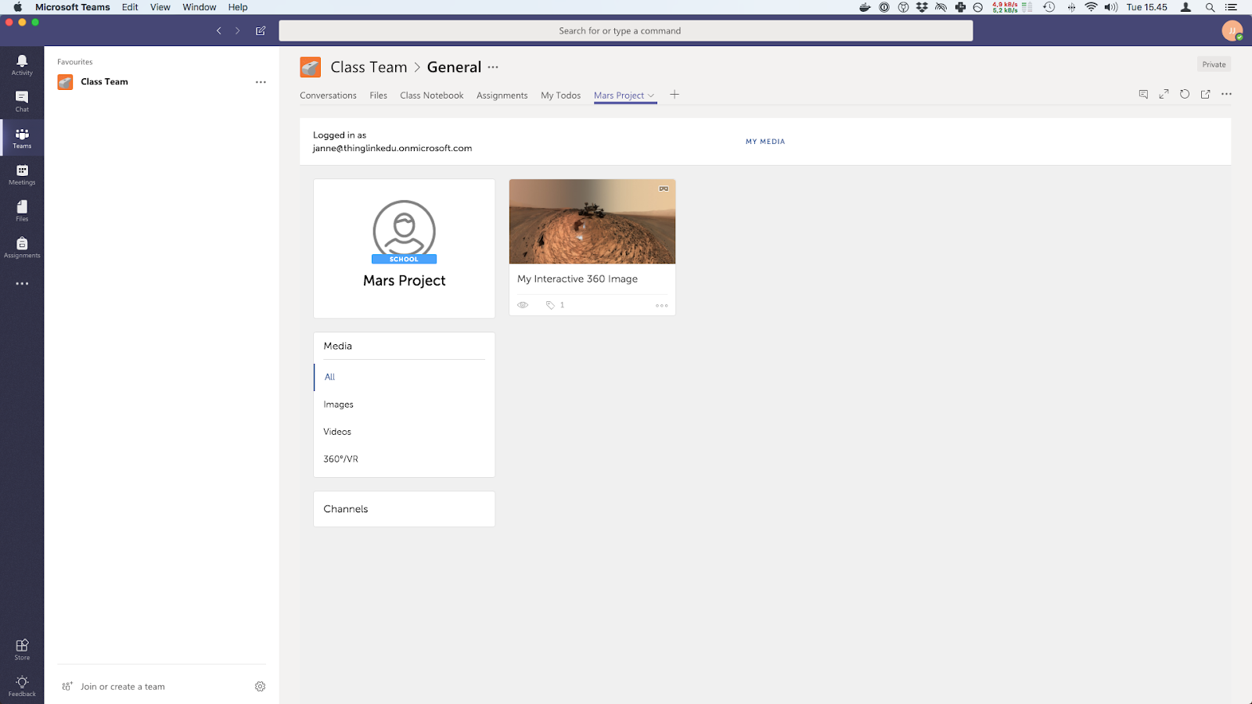The width and height of the screenshot is (1252, 704).
Task: Open more options for General channel
Action: pyautogui.click(x=493, y=67)
